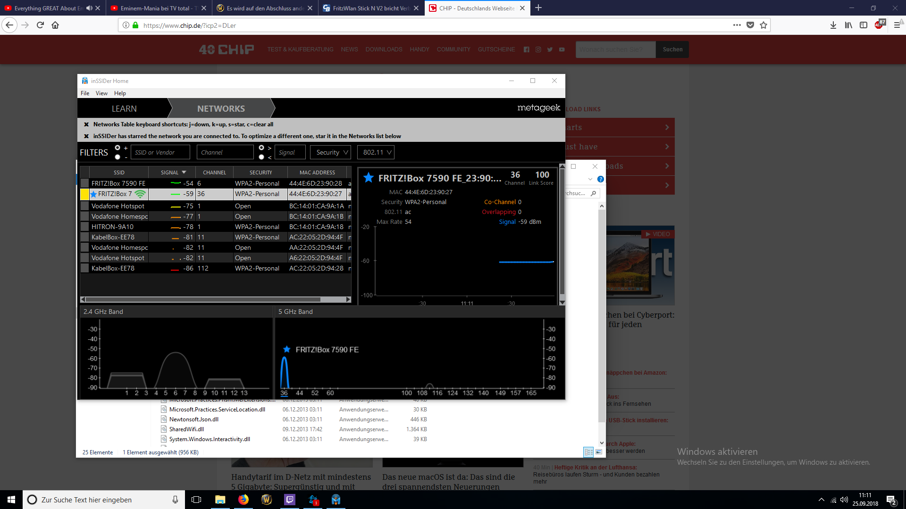The image size is (906, 509).
Task: Dismiss the starred network notice
Action: click(86, 136)
